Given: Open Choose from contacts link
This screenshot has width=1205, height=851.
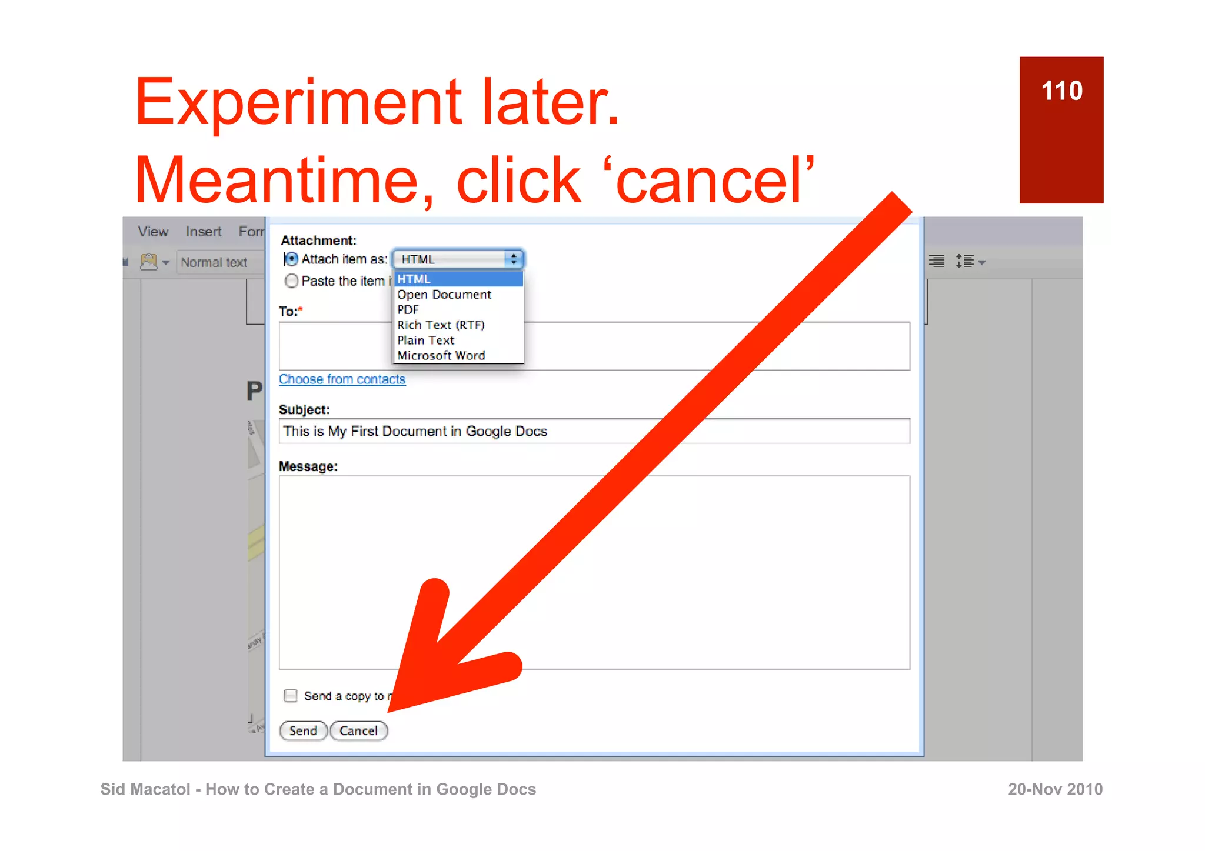Looking at the screenshot, I should tap(342, 379).
